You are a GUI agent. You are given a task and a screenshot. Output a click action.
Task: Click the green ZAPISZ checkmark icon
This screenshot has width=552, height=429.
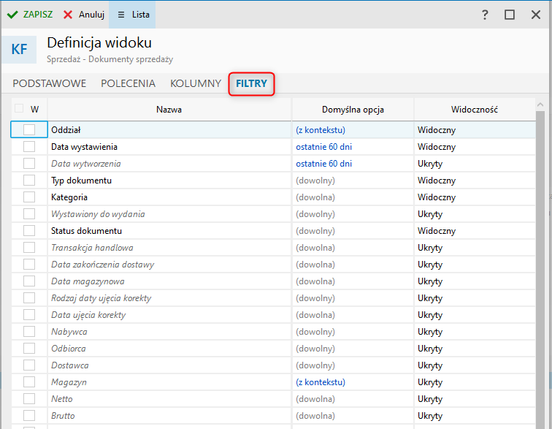pos(12,15)
